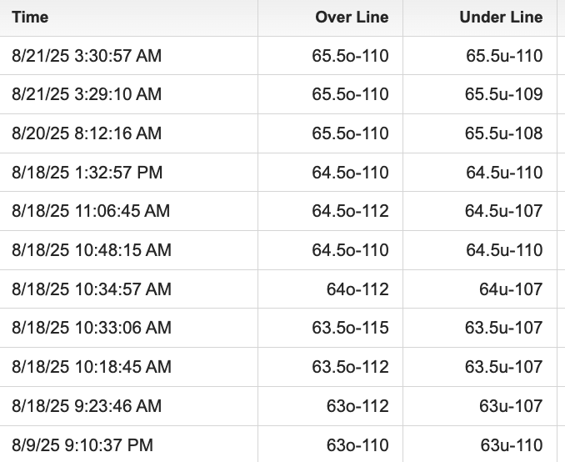
Task: Click the Under Line column header
Action: click(x=500, y=18)
